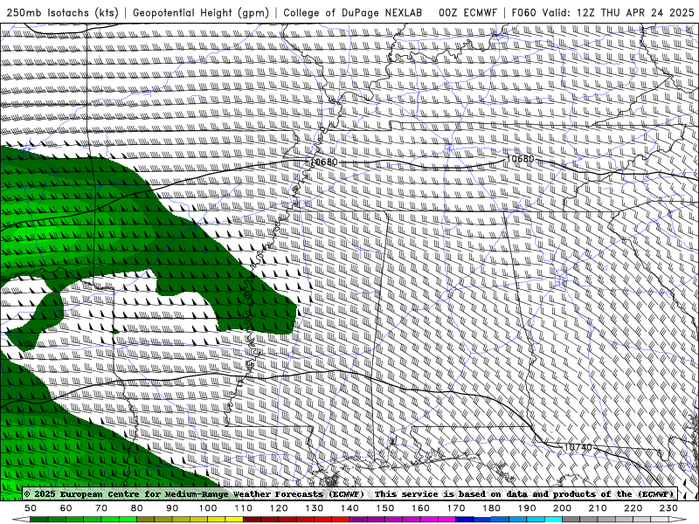Click the 130 value on the color scale
Viewport: 699px width, 524px height.
(x=315, y=508)
